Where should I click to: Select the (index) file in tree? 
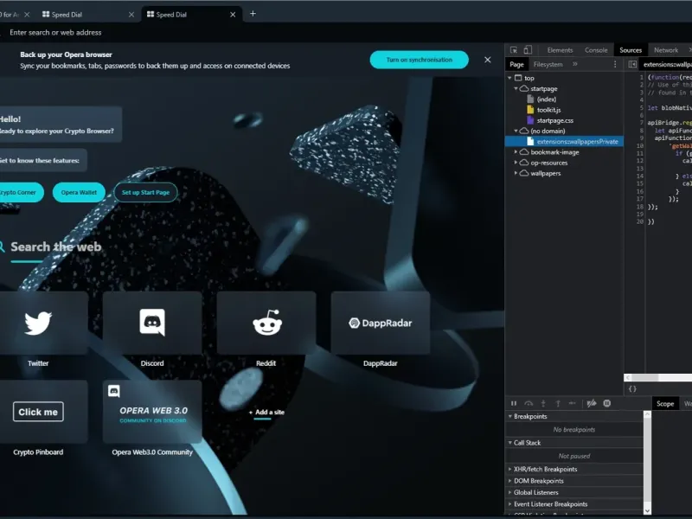tap(547, 99)
